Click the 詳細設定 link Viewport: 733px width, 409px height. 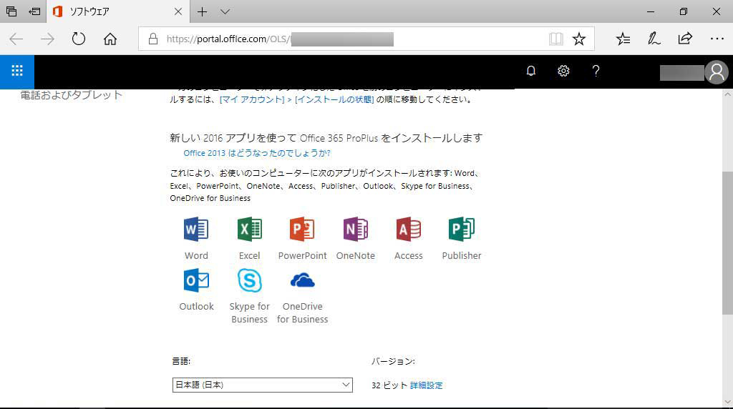tap(427, 385)
